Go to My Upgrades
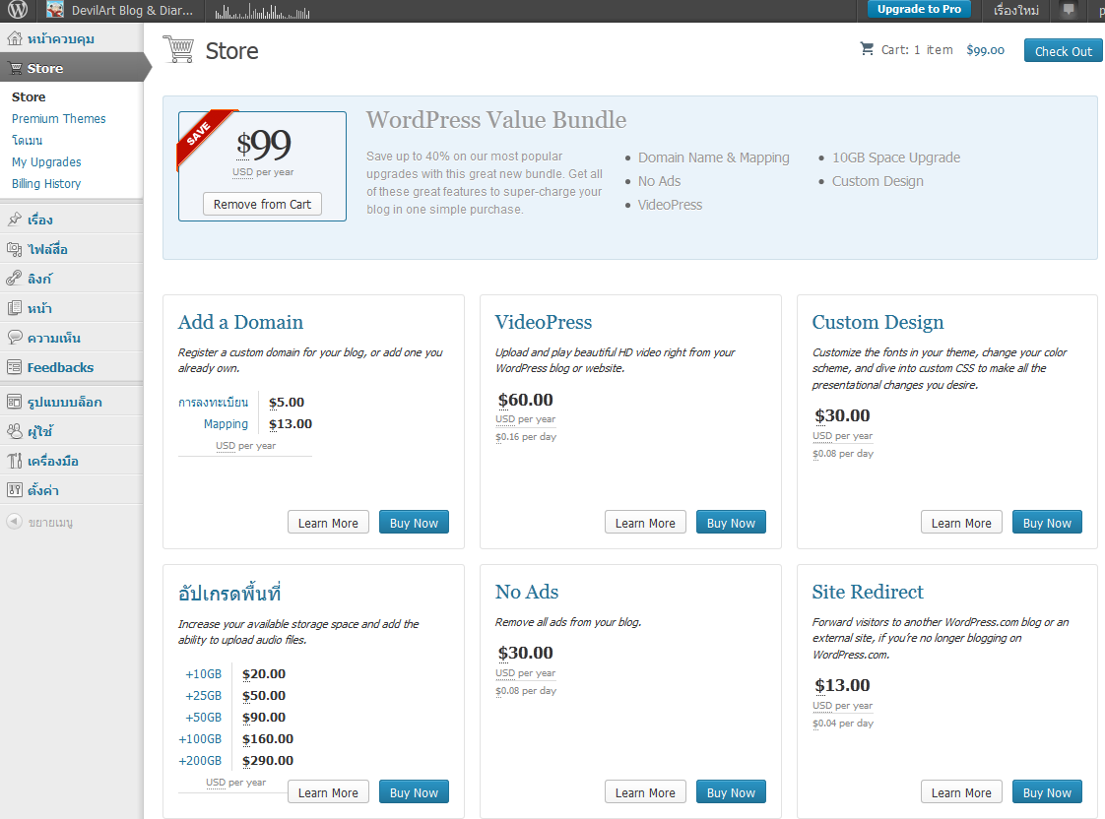Image resolution: width=1105 pixels, height=819 pixels. 46,162
